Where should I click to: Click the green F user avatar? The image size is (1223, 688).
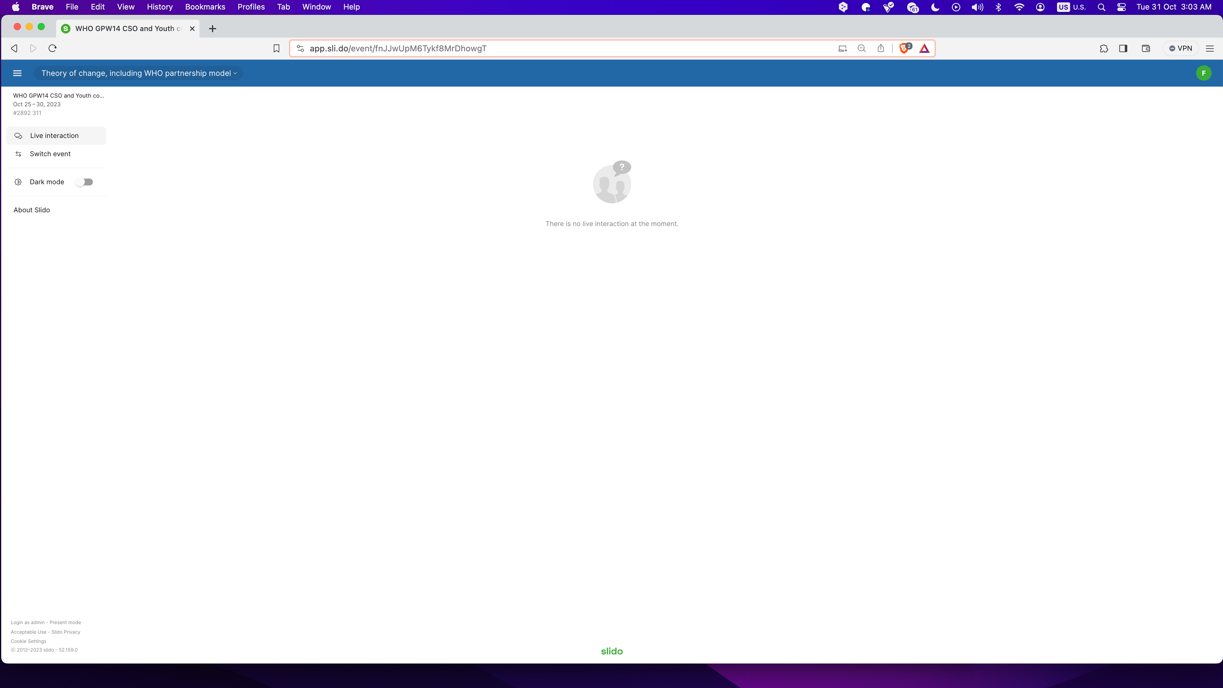click(x=1203, y=73)
